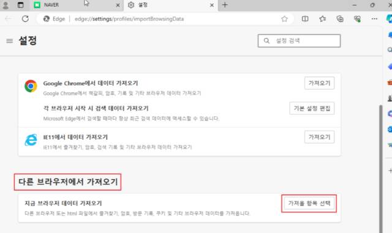Click the profile icon in title bar
Image resolution: width=392 pixels, height=233 pixels.
pyautogui.click(x=6, y=5)
